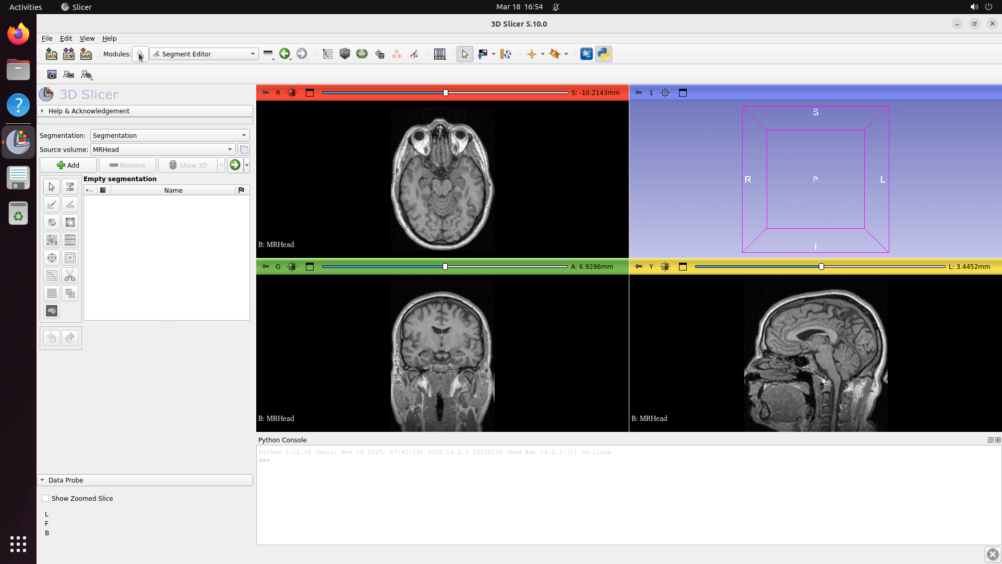
Task: Click the yellow sagittal slice offset slider
Action: coord(821,266)
